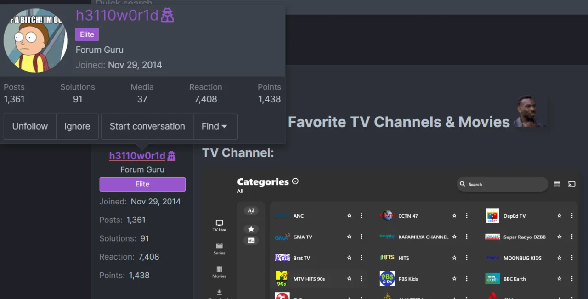588x299 pixels.
Task: Open the Find dropdown in hover card
Action: pyautogui.click(x=215, y=126)
